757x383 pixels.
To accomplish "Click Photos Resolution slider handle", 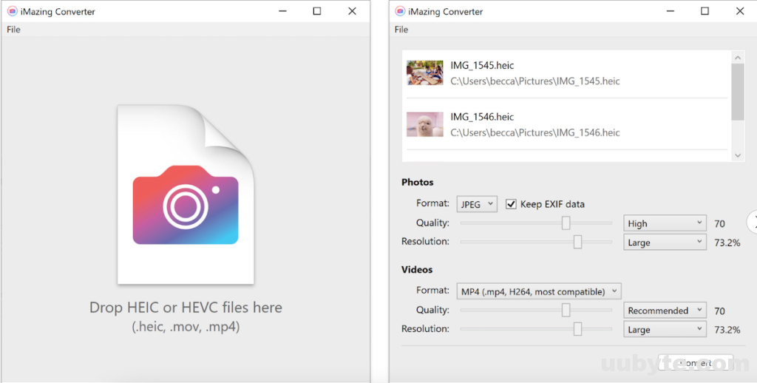I will pyautogui.click(x=577, y=242).
